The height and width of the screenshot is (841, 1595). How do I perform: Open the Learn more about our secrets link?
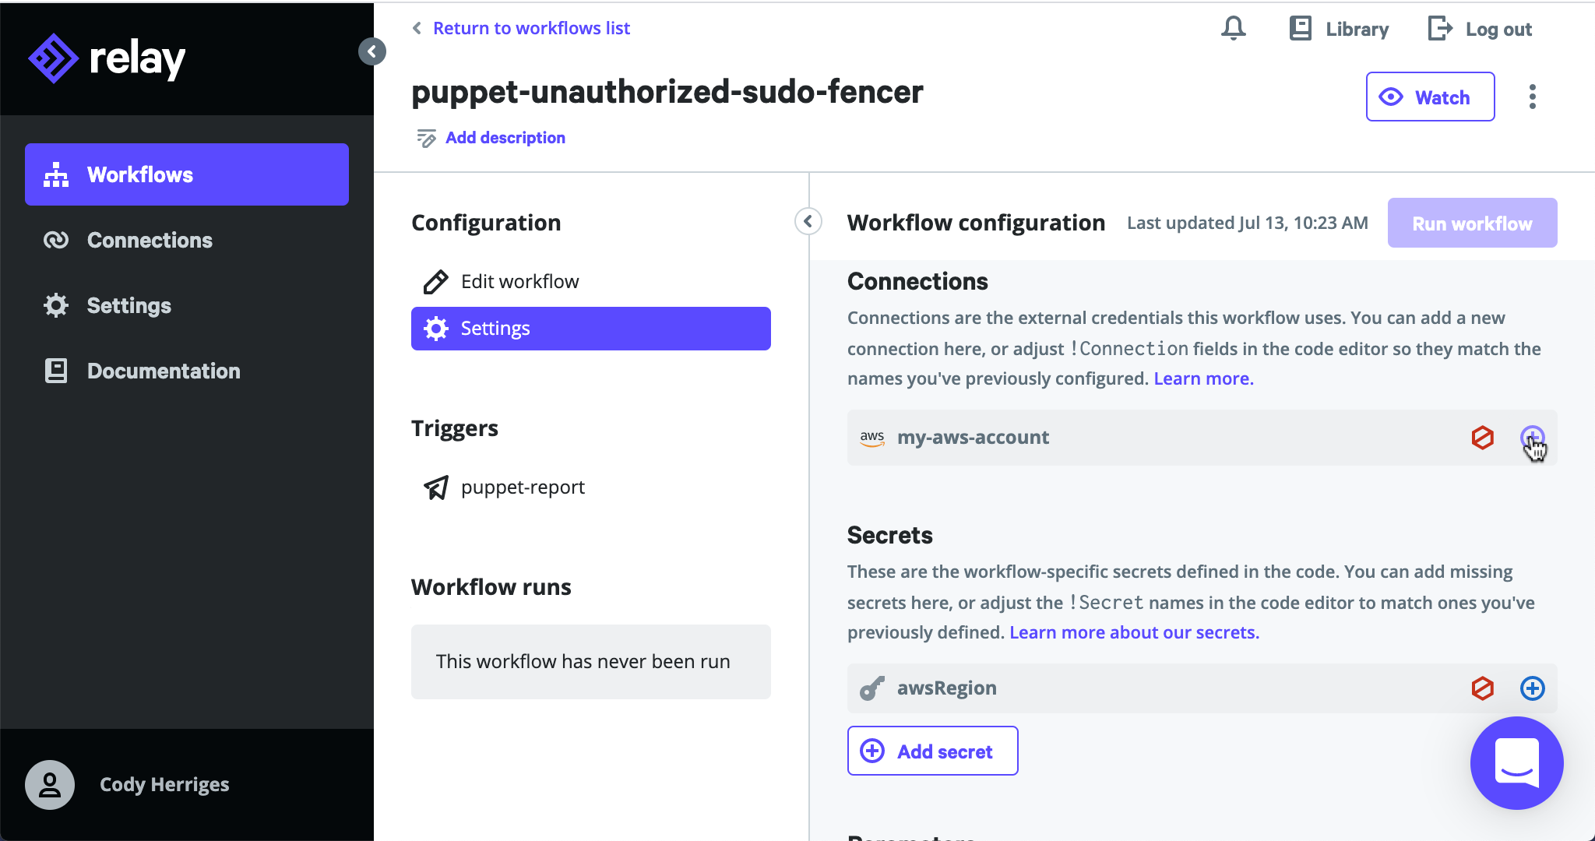[1134, 632]
